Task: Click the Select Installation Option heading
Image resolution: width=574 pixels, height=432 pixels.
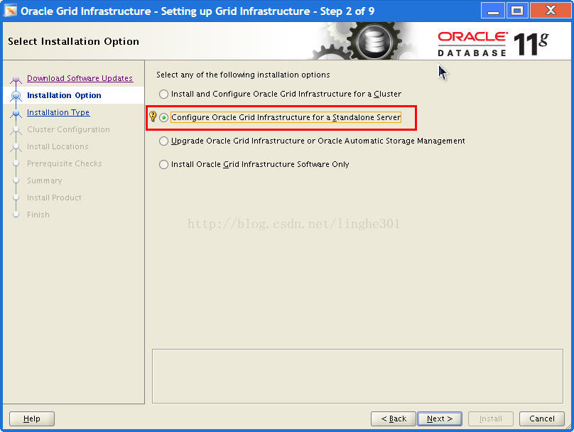Action: coord(74,41)
